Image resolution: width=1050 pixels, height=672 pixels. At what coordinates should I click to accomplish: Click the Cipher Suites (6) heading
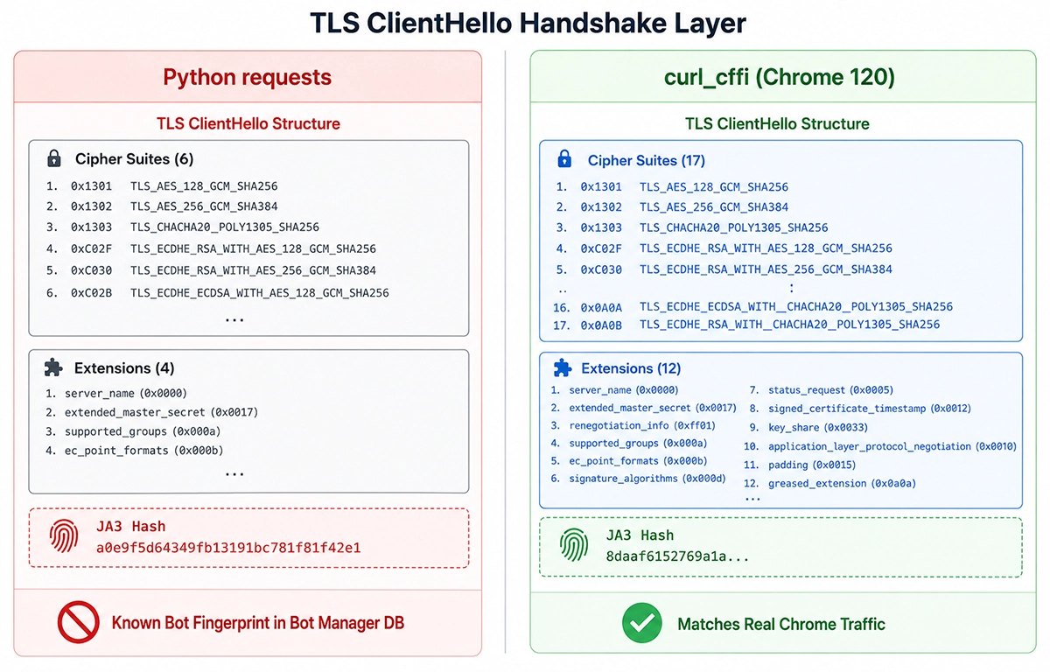click(135, 159)
